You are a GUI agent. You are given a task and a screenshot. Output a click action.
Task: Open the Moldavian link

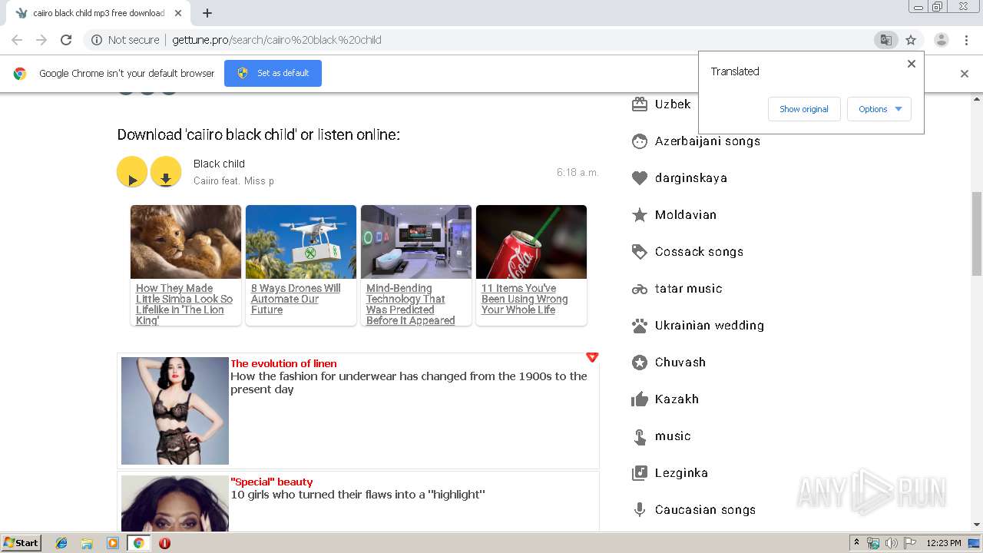pos(686,215)
